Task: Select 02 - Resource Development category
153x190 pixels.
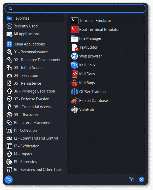Action: pos(37,60)
